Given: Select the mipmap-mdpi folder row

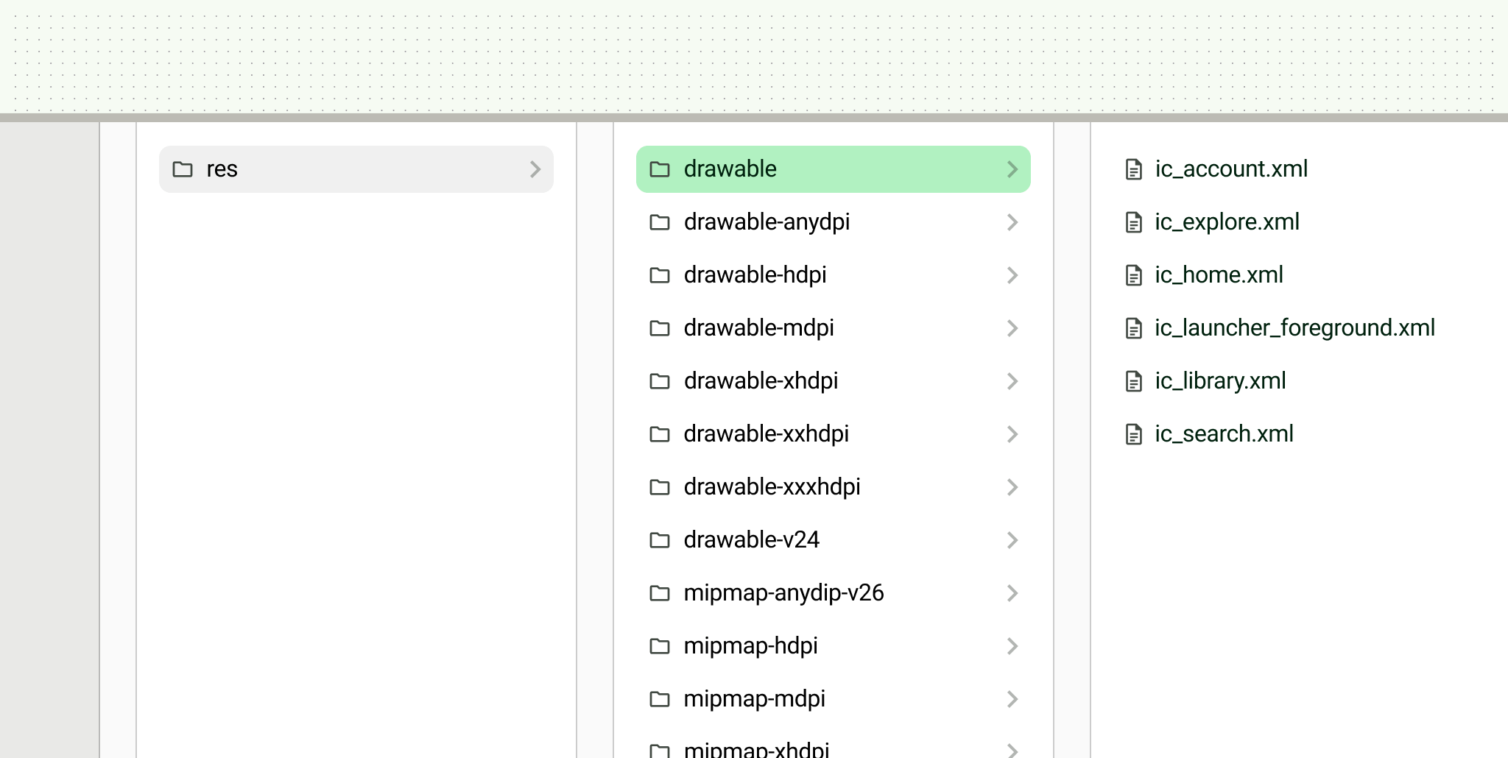Looking at the screenshot, I should point(755,698).
